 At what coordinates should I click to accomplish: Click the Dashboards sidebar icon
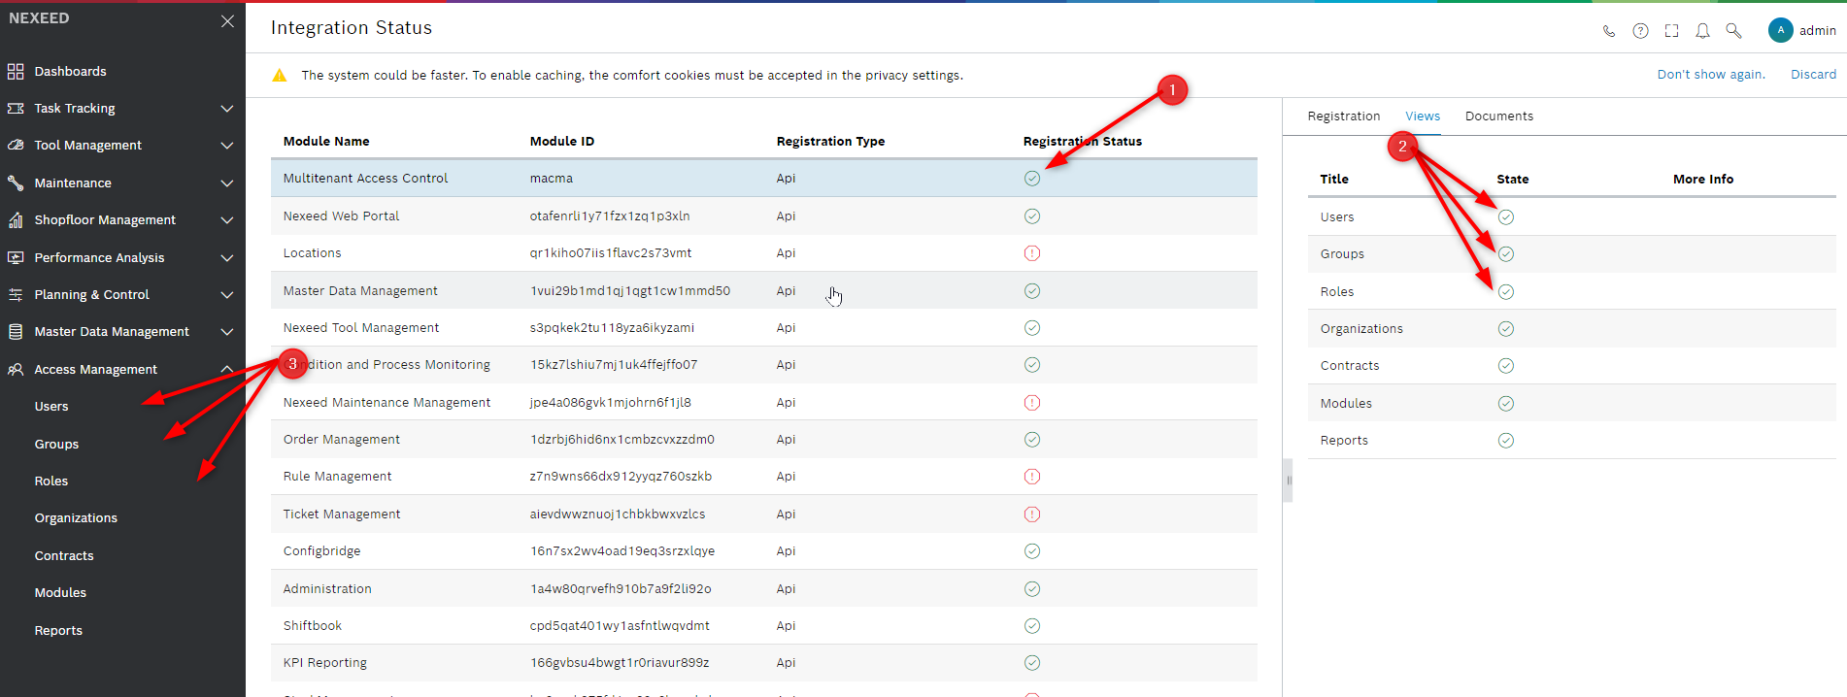pos(16,71)
